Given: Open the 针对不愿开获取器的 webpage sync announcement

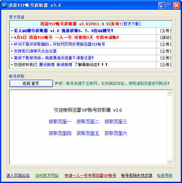Looking at the screenshot, I should tap(59, 44).
